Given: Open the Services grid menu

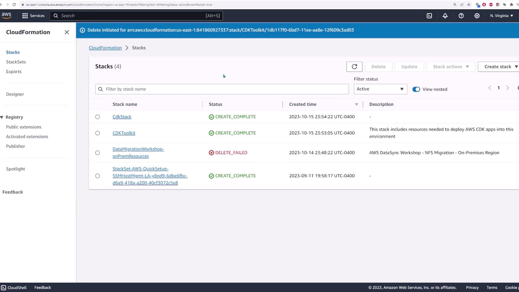Looking at the screenshot, I should [x=33, y=16].
